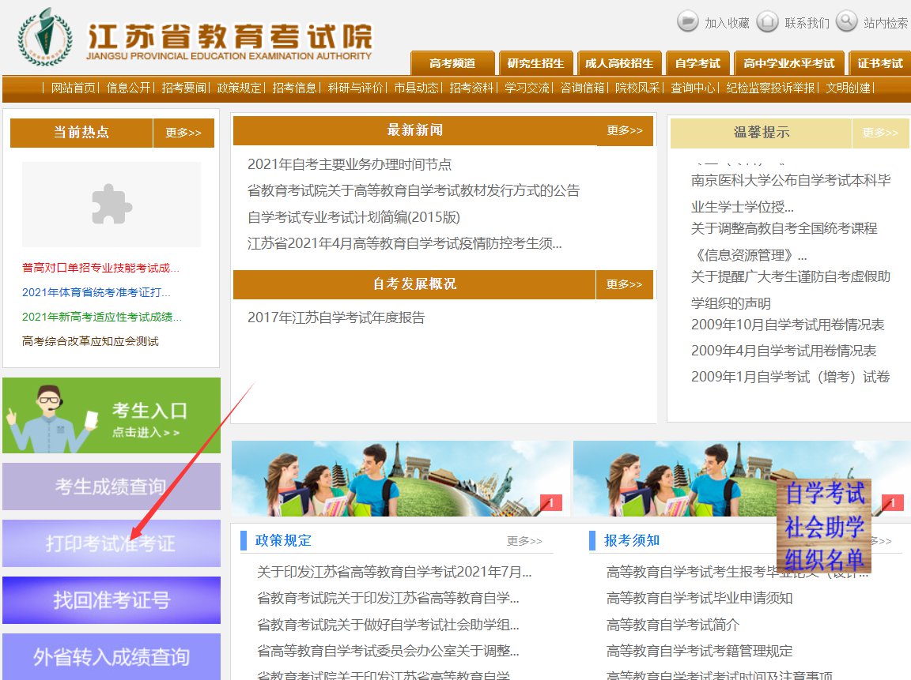Viewport: 911px width, 680px height.
Task: Open 查询中心 in the navigation menu
Action: (x=694, y=88)
